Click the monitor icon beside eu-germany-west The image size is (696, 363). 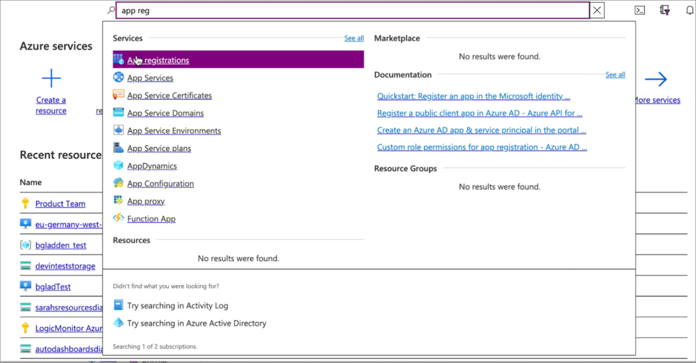click(x=25, y=224)
